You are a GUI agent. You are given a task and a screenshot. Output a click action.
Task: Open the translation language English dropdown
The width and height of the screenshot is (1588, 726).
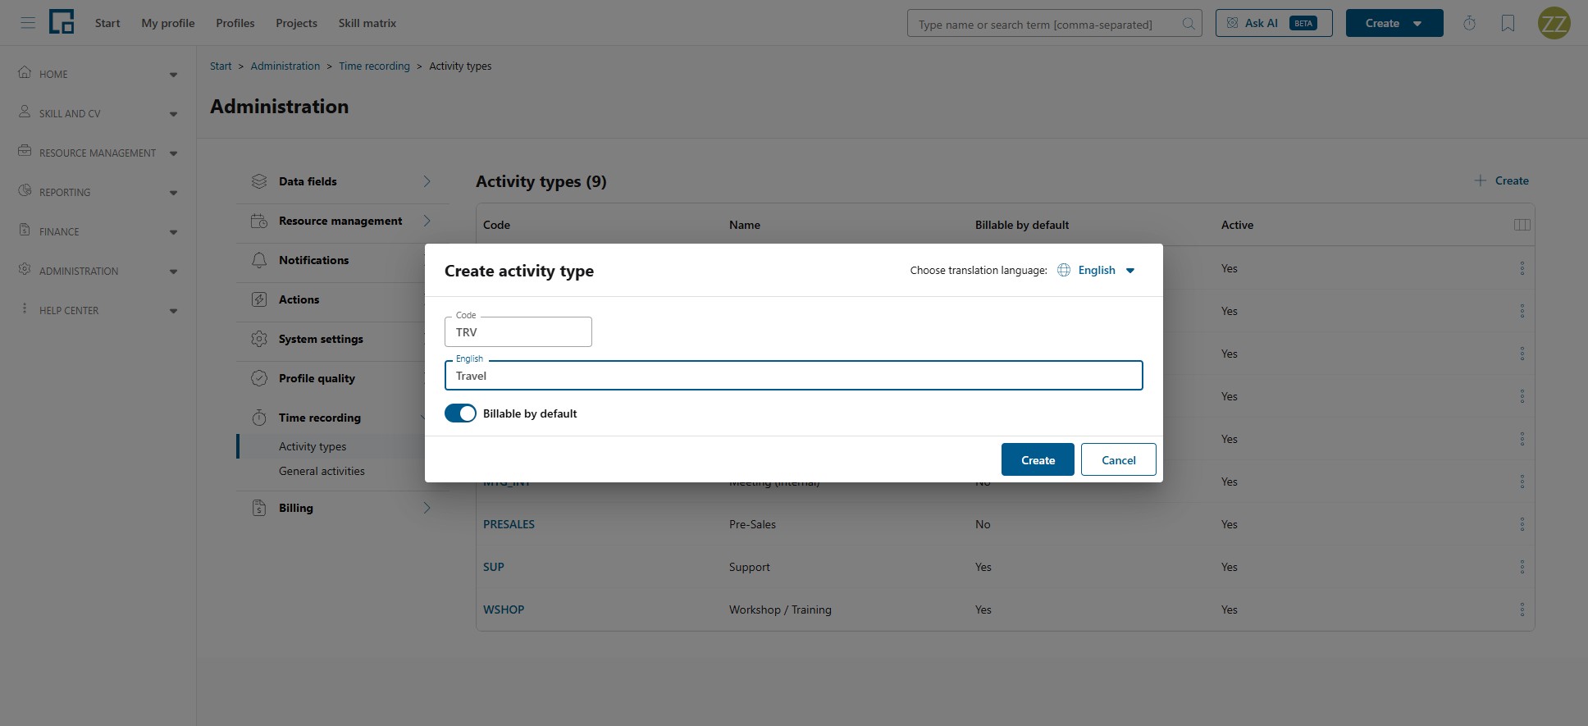1097,270
